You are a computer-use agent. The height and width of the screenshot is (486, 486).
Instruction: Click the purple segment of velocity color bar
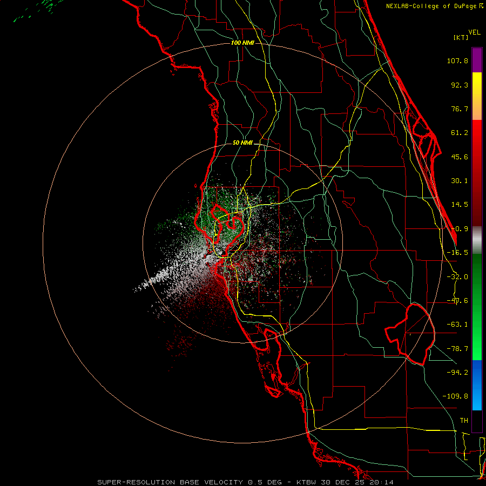click(477, 60)
